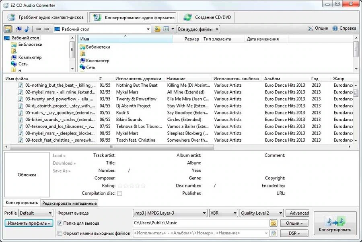
Task: Click the audio converter tab icon
Action: click(97, 17)
